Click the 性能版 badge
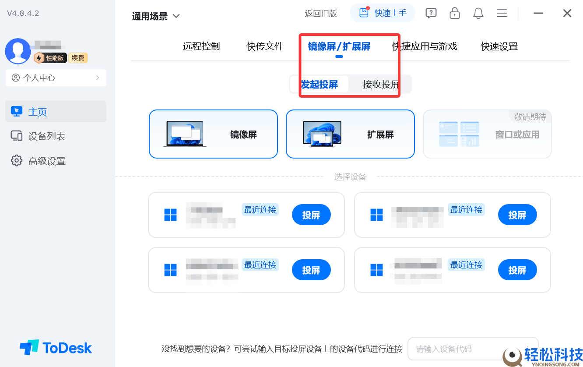 (51, 58)
